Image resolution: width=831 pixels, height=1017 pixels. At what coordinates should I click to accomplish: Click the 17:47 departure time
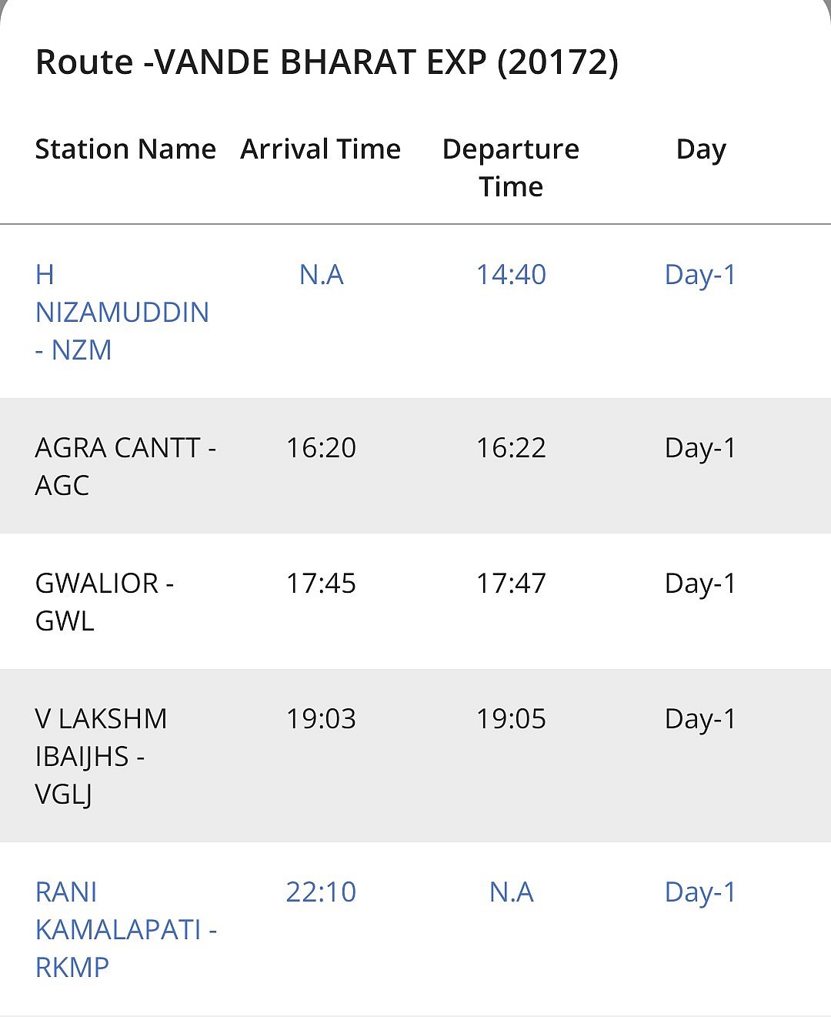coord(511,583)
